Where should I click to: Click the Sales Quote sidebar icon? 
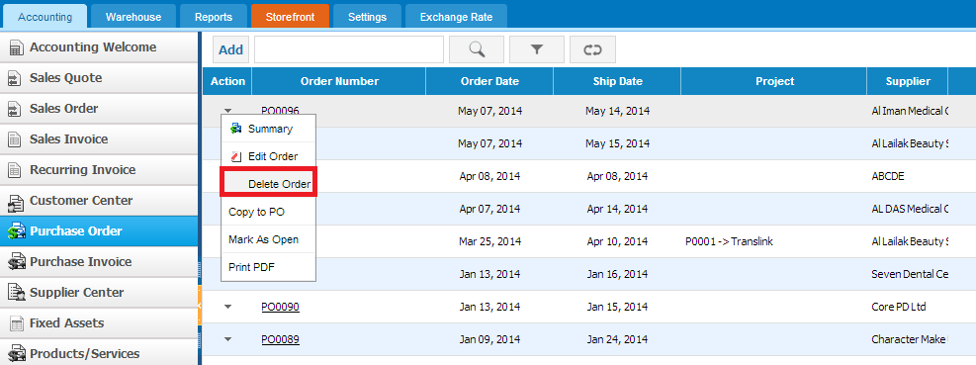point(14,78)
